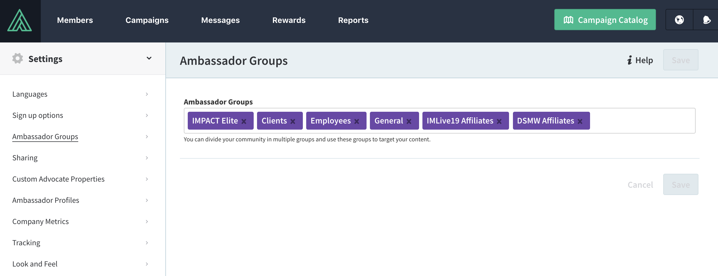Screen dimensions: 718x276
Task: Expand the Company Metrics arrow
Action: point(147,222)
